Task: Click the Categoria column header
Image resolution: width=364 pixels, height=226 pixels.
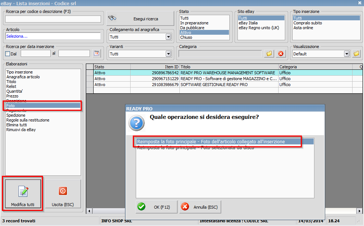Action: tap(315, 67)
